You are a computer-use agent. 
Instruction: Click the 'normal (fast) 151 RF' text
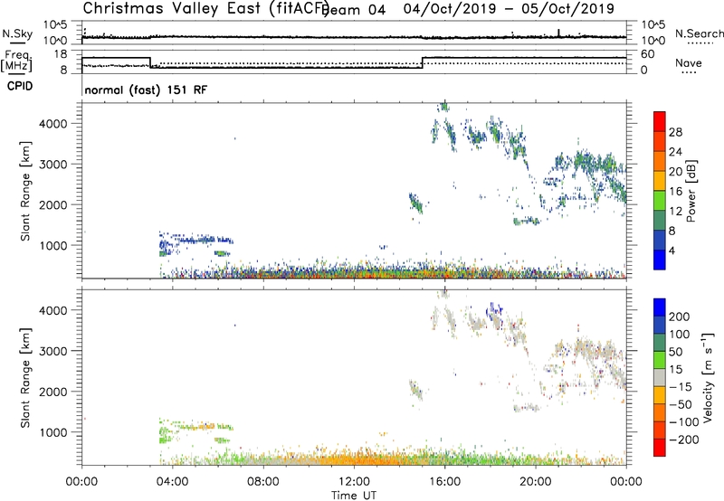pyautogui.click(x=146, y=90)
